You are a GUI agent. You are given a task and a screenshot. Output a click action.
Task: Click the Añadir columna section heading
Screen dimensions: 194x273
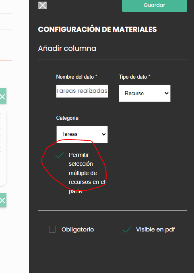pos(67,48)
